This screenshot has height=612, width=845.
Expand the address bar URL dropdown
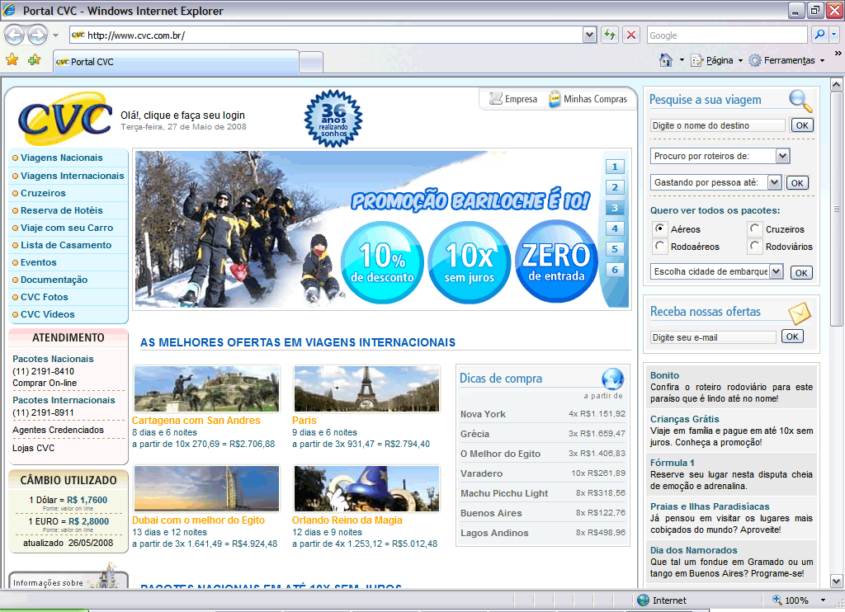click(x=589, y=35)
